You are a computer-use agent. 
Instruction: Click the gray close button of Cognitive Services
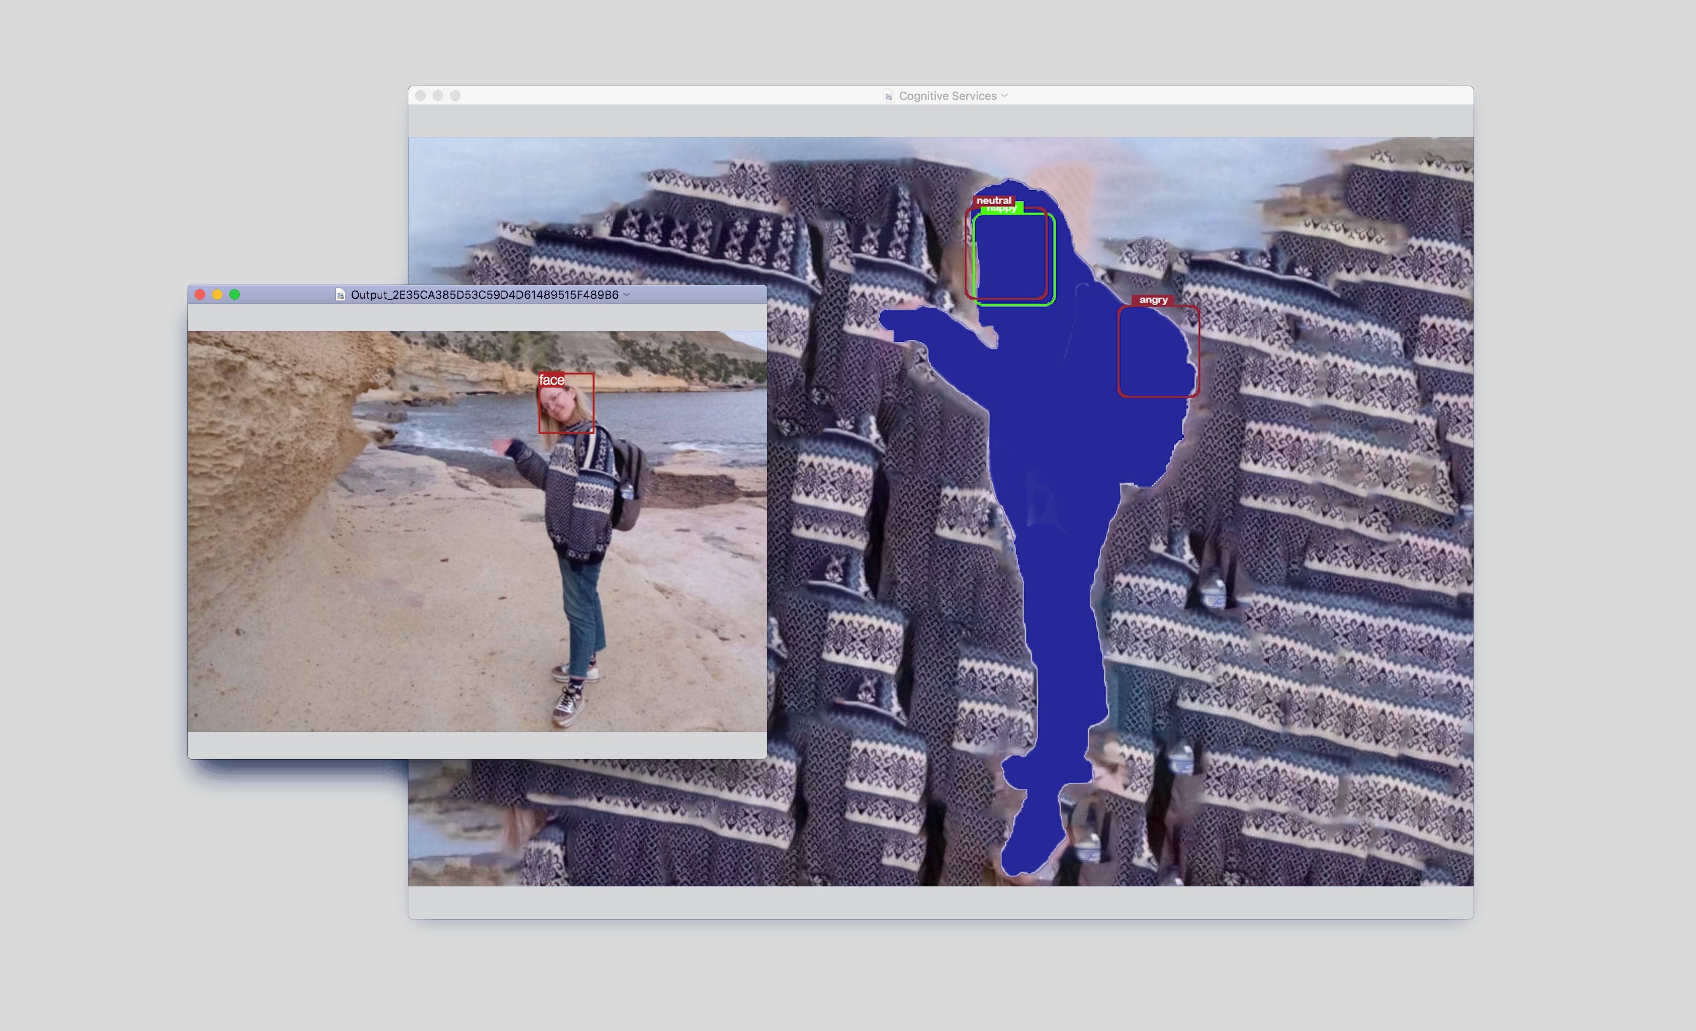pos(421,96)
